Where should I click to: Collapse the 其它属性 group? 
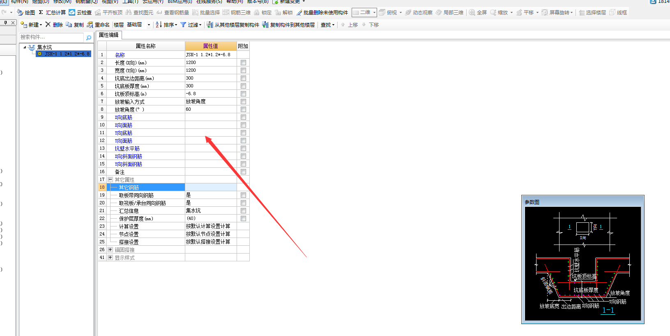[x=110, y=179]
